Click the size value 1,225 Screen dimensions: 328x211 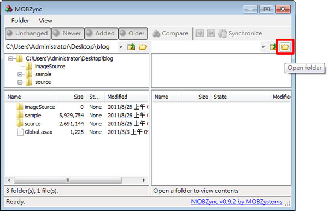point(77,132)
